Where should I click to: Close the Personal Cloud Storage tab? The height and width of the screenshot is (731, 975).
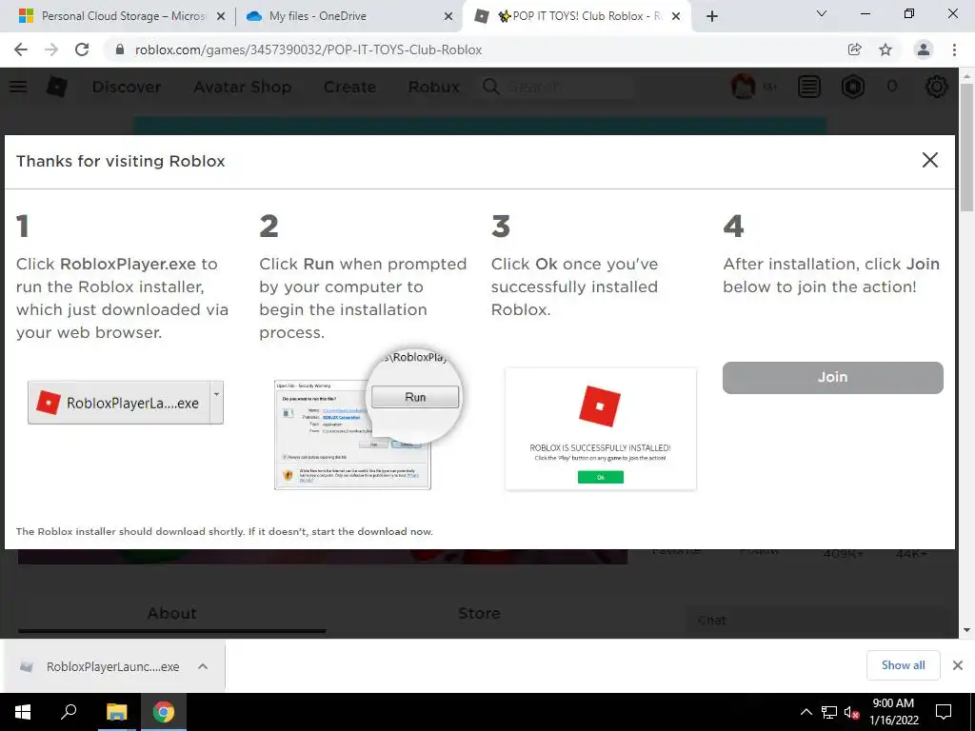[220, 17]
